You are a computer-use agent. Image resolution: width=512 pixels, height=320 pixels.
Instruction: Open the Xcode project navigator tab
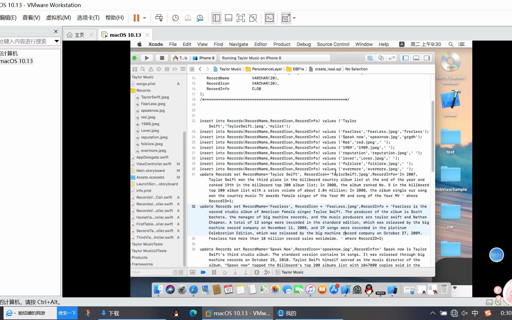135,69
